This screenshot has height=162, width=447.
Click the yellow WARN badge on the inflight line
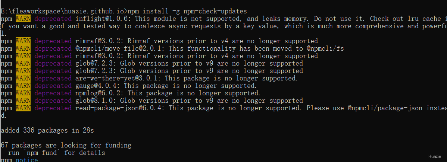pos(23,19)
